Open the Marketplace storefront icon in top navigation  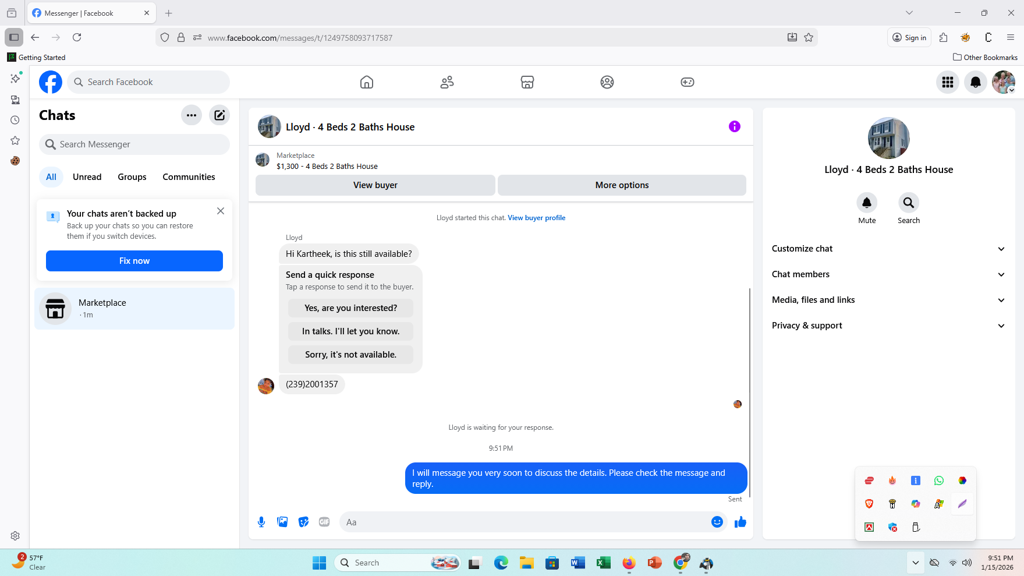527,82
